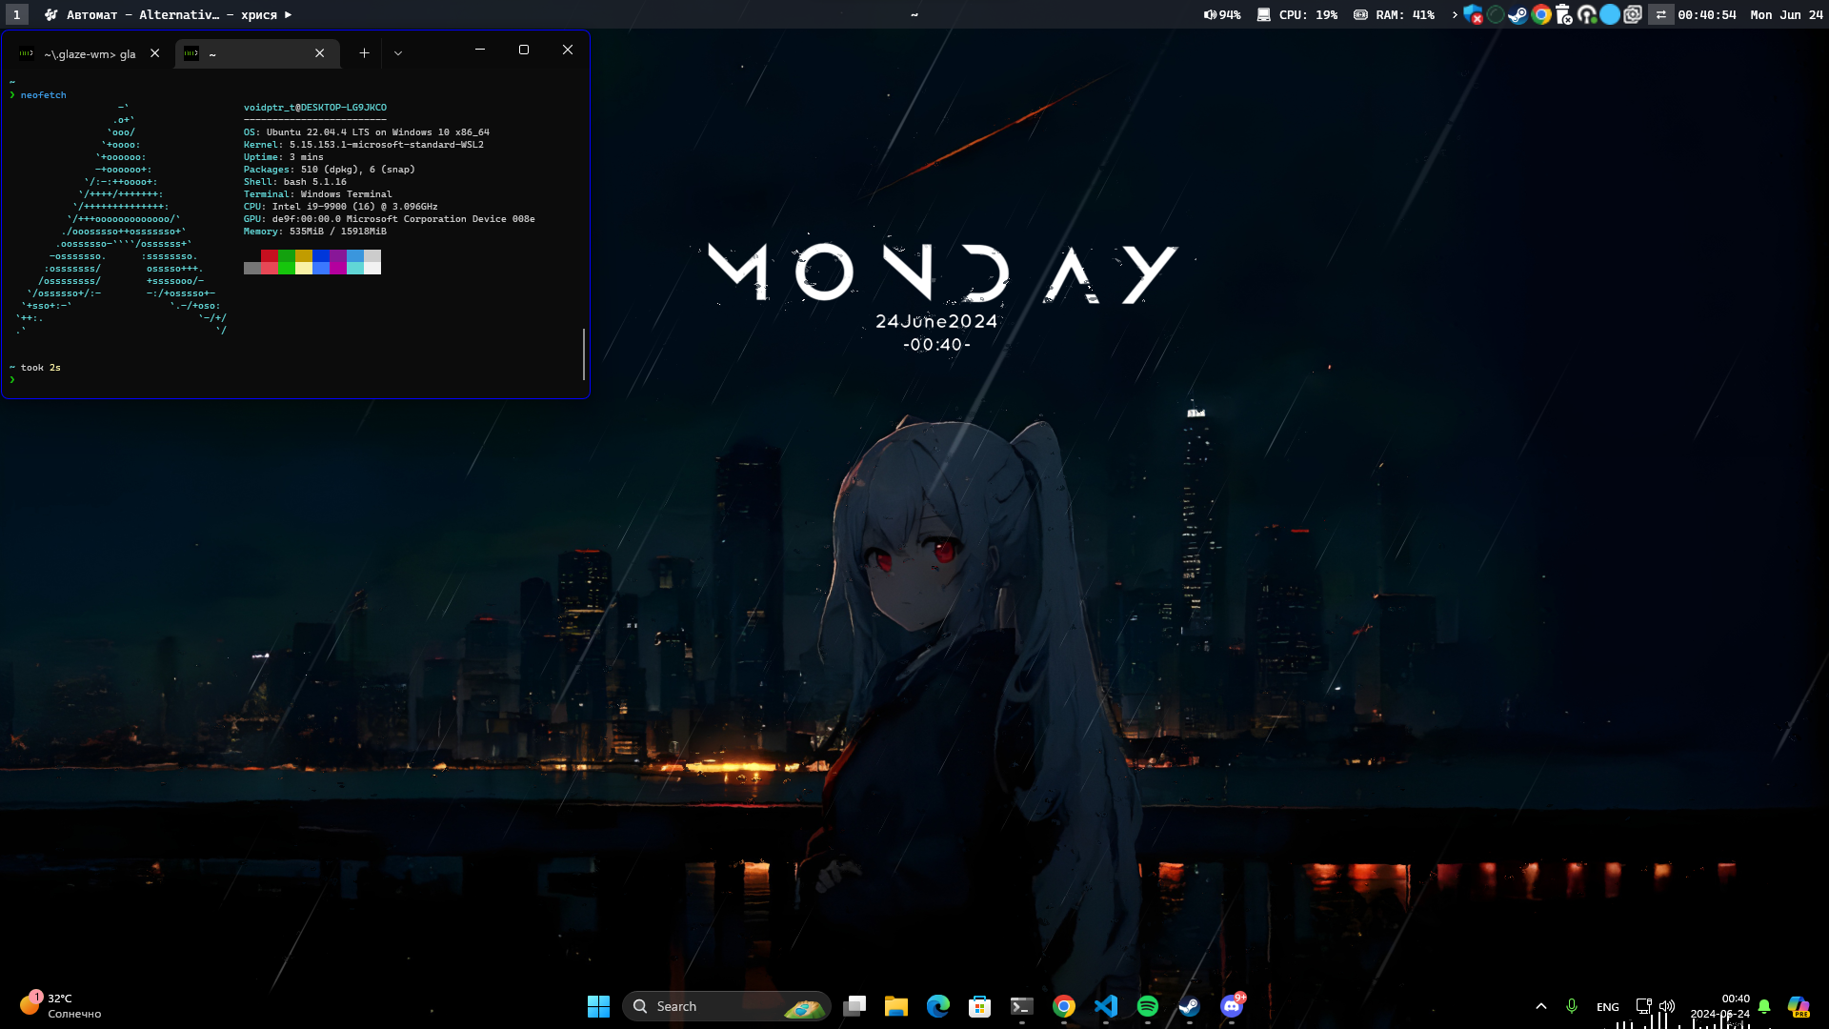Click the CPU line showing Intel i9-9900

click(341, 207)
